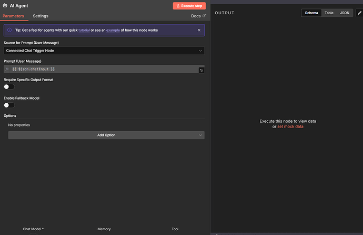Open the Source for Prompt dropdown

point(104,51)
